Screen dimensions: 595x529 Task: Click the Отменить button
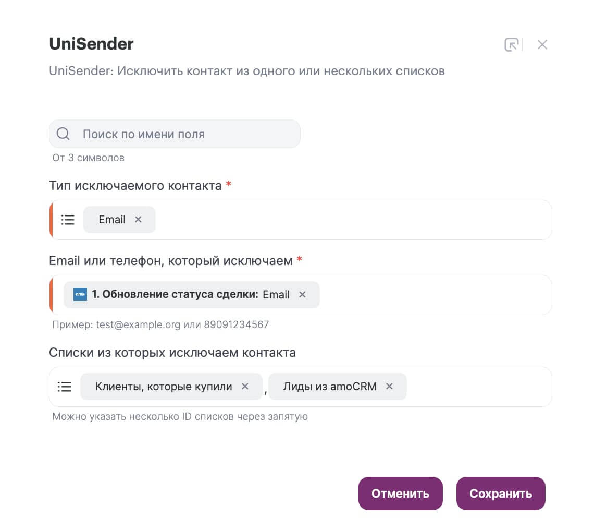[400, 494]
